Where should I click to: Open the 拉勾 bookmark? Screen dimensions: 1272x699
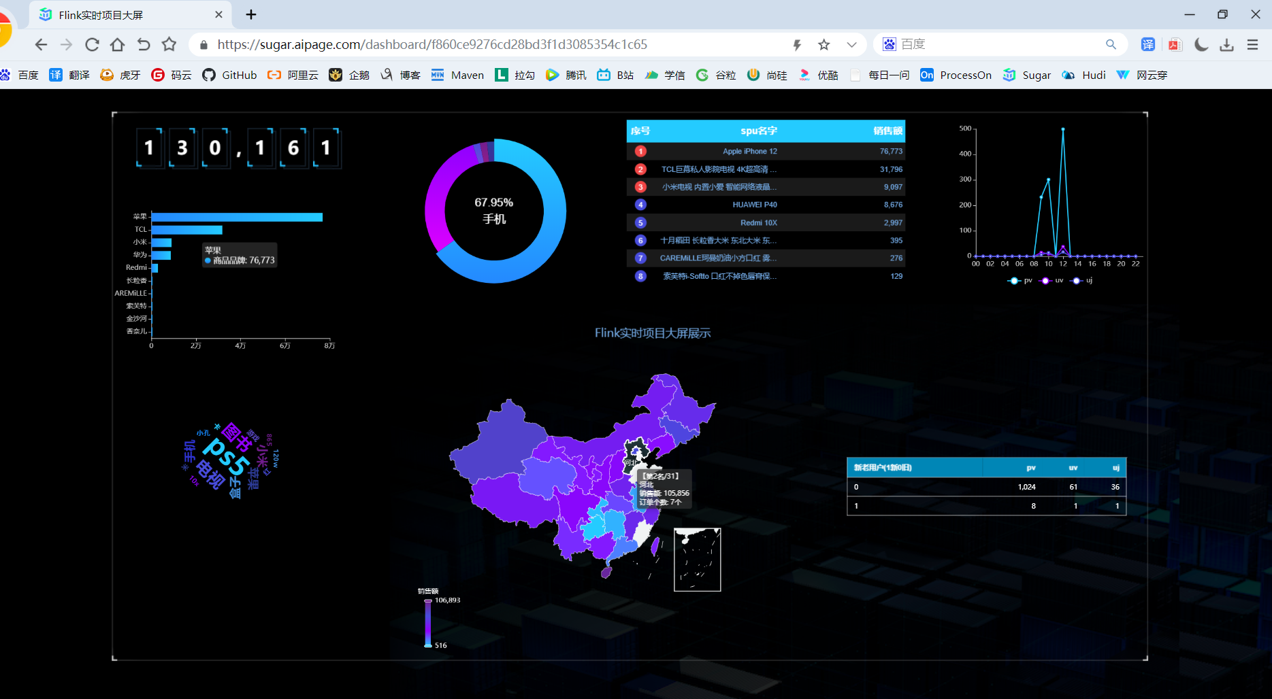click(x=515, y=75)
